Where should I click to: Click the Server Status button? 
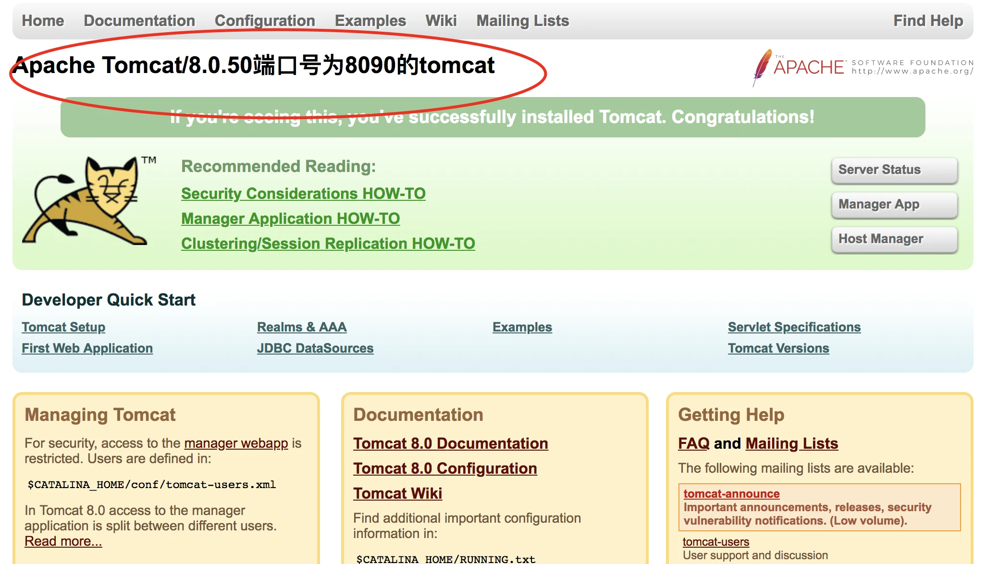(x=894, y=170)
